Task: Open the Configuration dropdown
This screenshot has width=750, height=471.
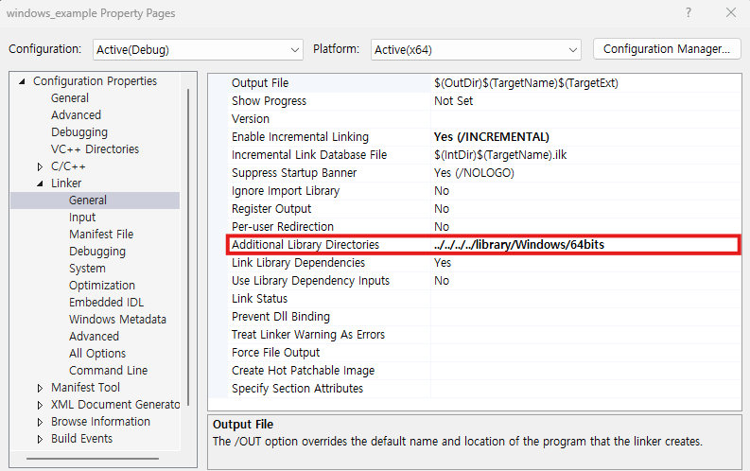Action: pyautogui.click(x=198, y=49)
